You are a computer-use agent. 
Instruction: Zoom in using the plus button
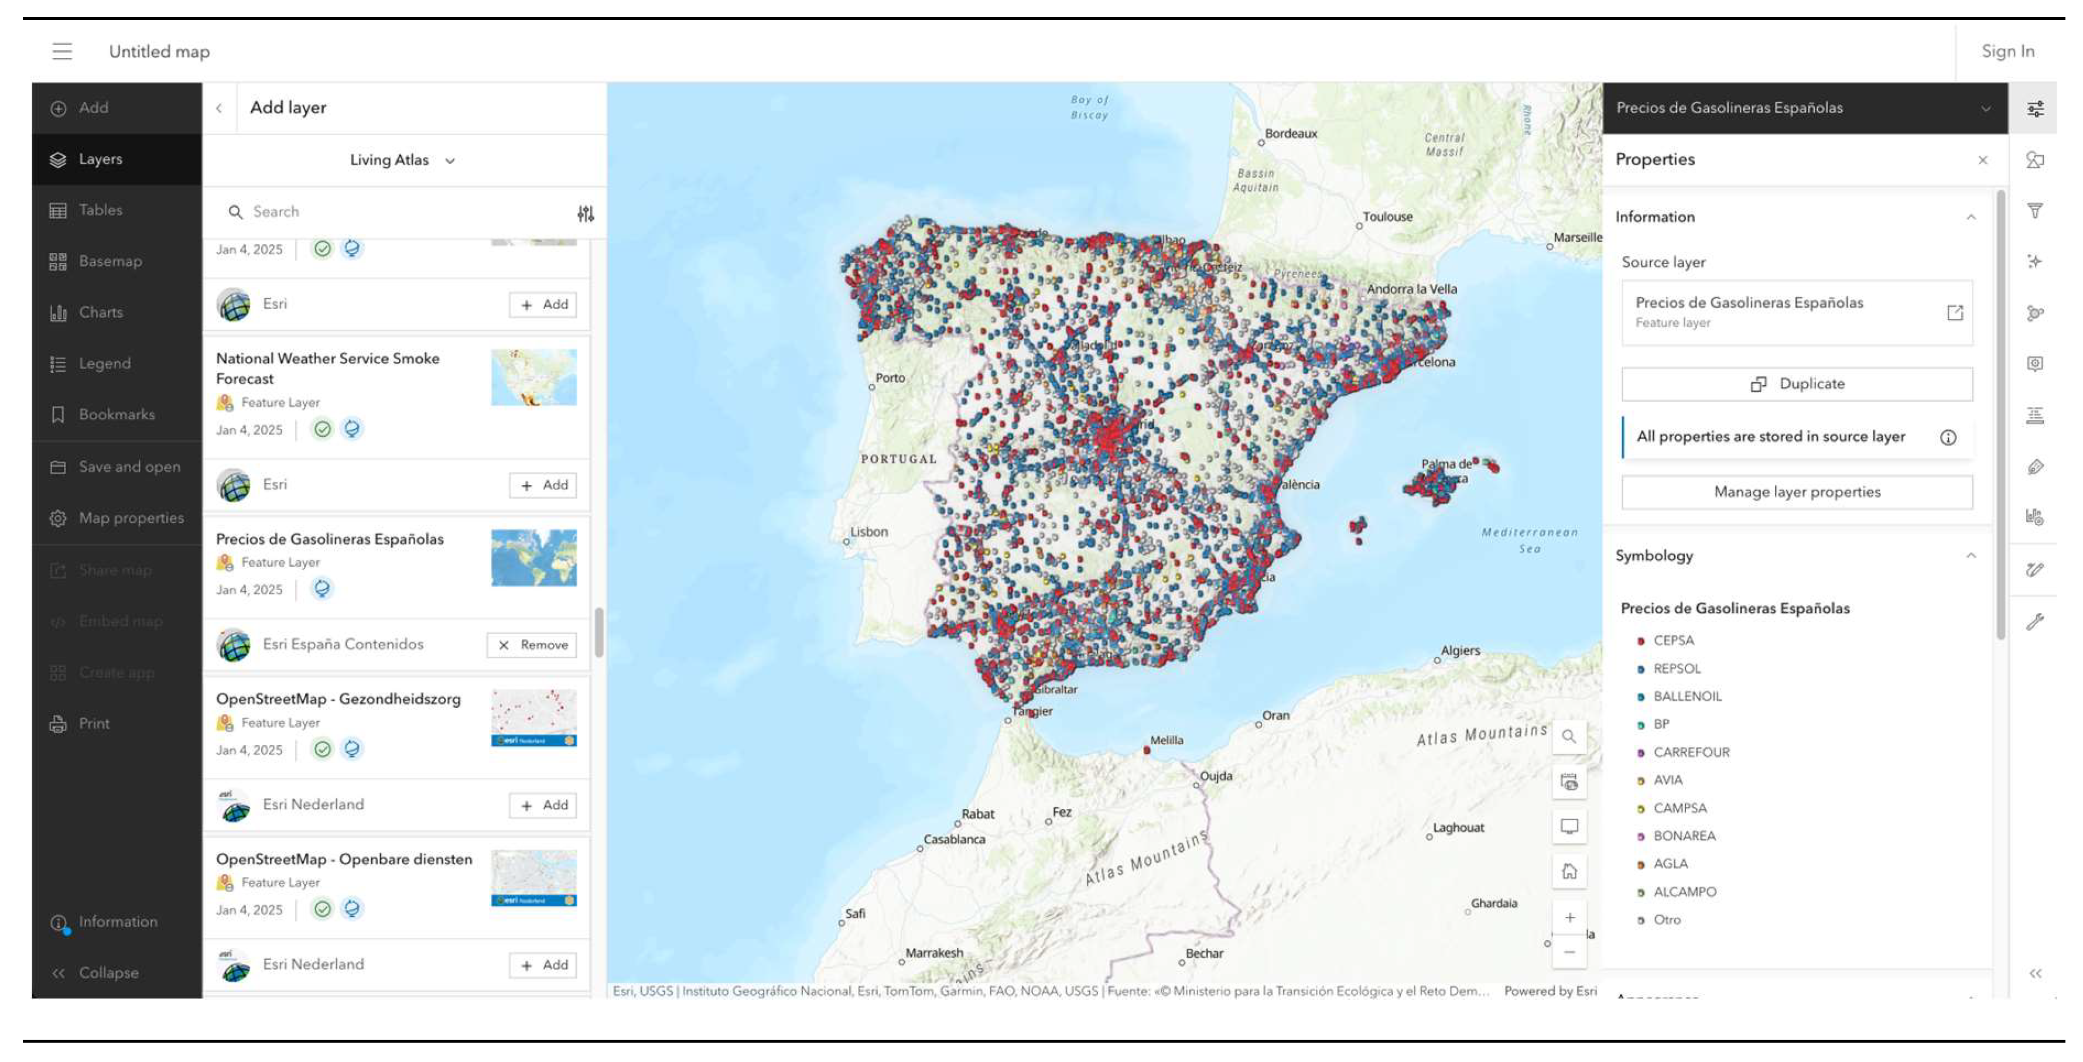(1569, 917)
